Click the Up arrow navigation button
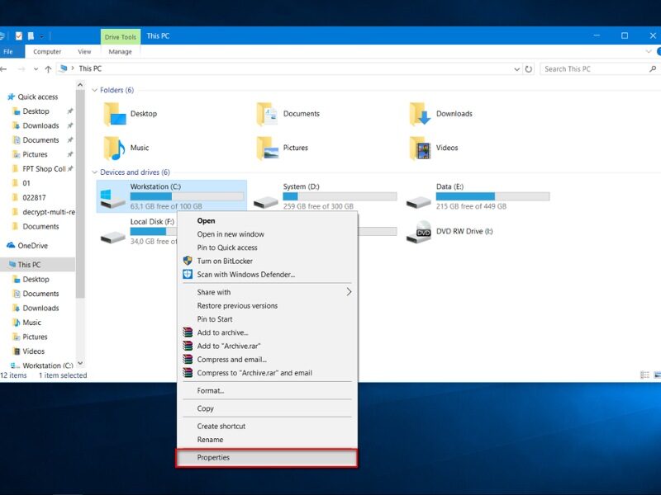This screenshot has width=661, height=495. 49,69
